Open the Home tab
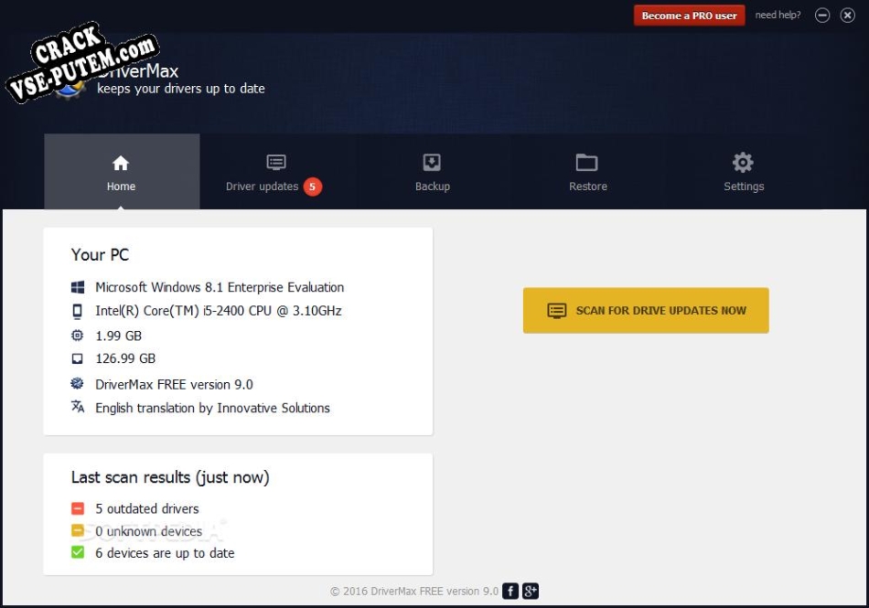The width and height of the screenshot is (869, 608). click(122, 172)
